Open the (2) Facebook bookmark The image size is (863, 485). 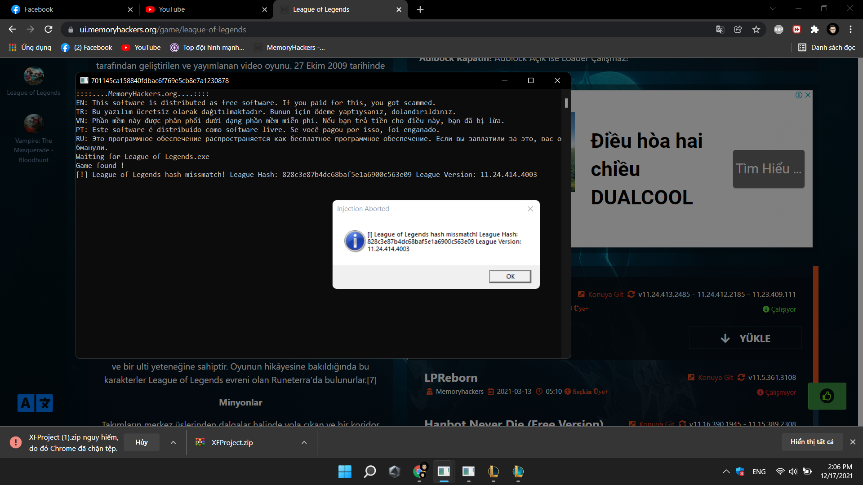pos(87,48)
